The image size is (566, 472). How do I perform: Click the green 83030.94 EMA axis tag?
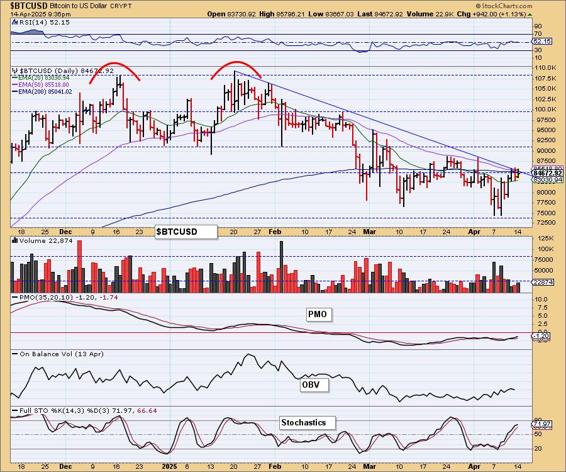[547, 179]
